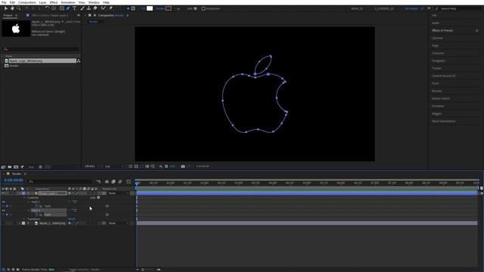Toggle stopwatch for Path under Path 2

pyautogui.click(x=36, y=215)
